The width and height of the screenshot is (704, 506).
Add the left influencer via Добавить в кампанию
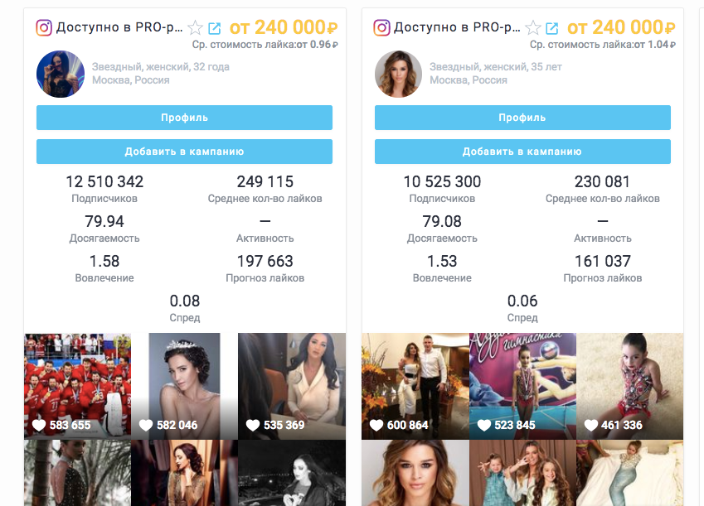click(x=185, y=152)
